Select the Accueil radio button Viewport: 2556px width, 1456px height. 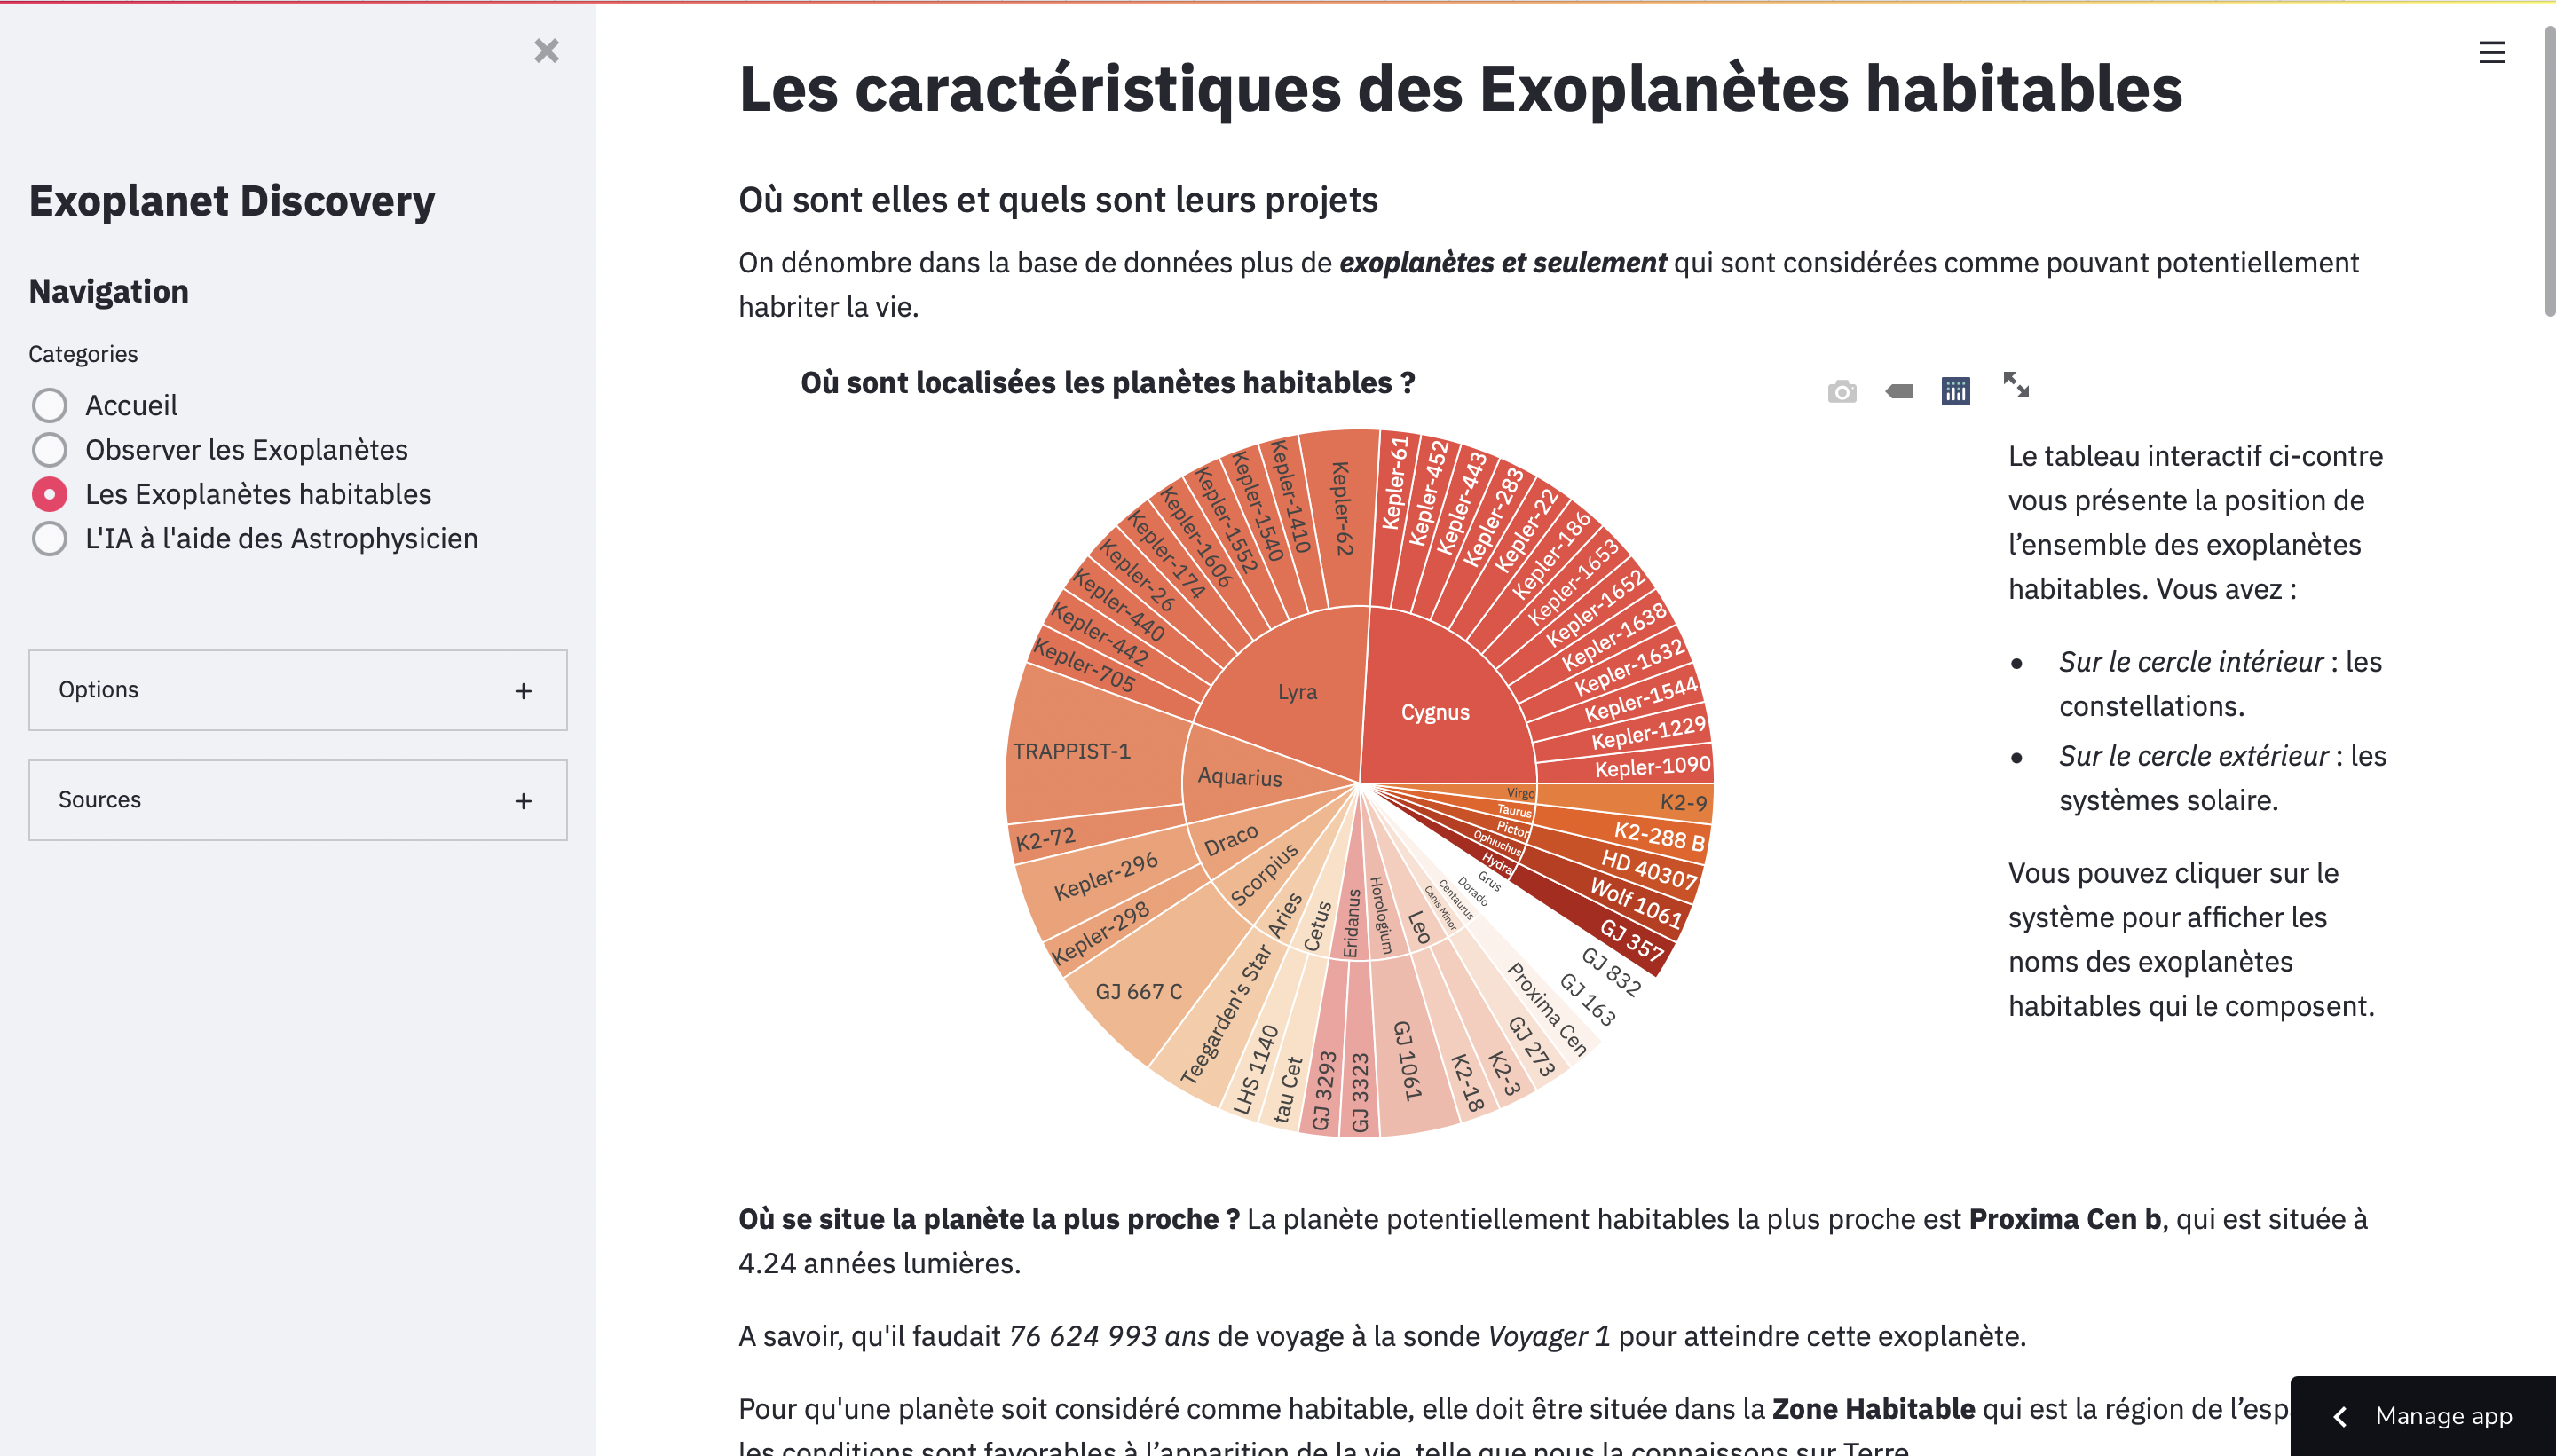[x=49, y=404]
